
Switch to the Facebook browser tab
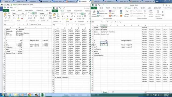coord(84,1)
